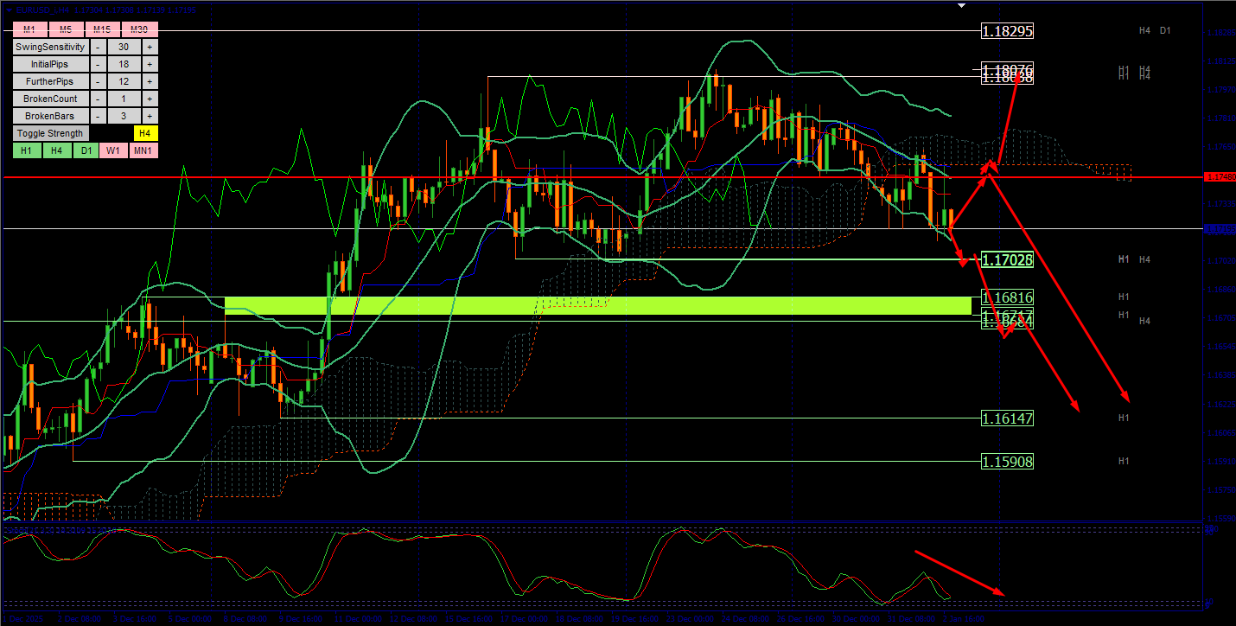Decrease BrokenBars with minus button

pos(98,116)
